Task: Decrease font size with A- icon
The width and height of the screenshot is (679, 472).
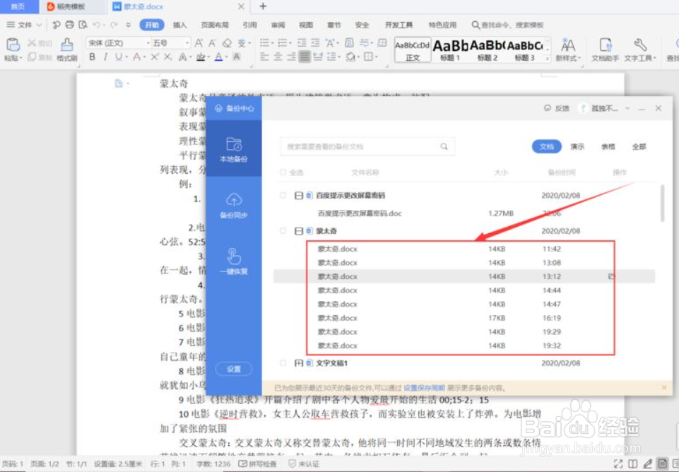Action: [212, 43]
